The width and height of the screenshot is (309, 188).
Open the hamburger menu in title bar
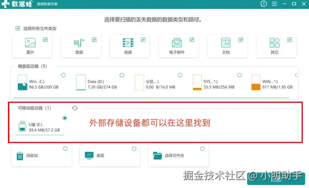(274, 4)
